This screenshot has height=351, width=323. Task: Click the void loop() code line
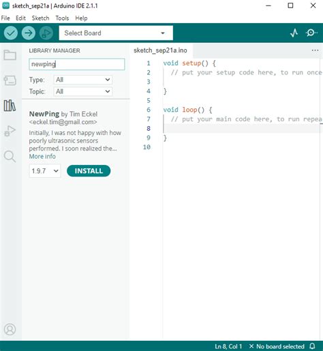point(187,110)
